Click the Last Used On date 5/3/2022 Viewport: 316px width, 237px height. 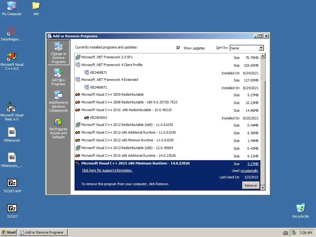coord(251,177)
